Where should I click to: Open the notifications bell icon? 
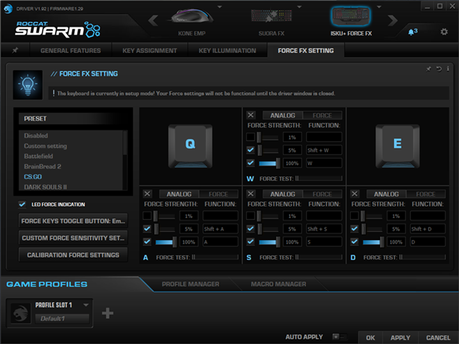click(411, 31)
